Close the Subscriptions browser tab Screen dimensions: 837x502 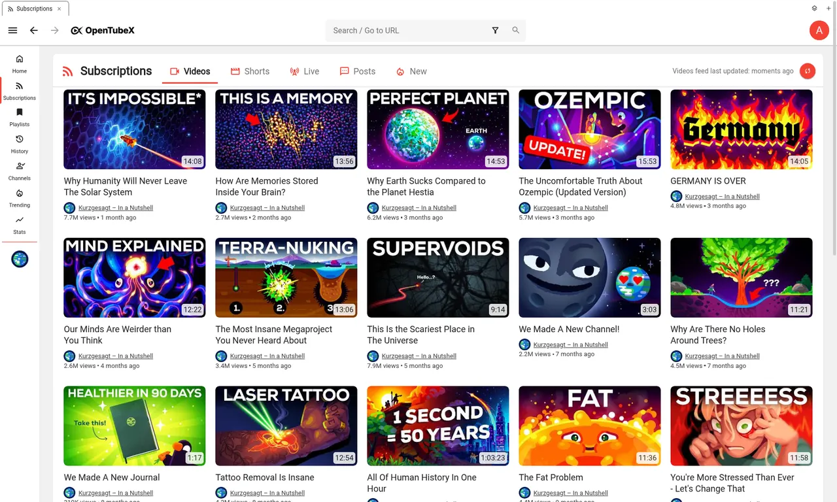click(59, 8)
